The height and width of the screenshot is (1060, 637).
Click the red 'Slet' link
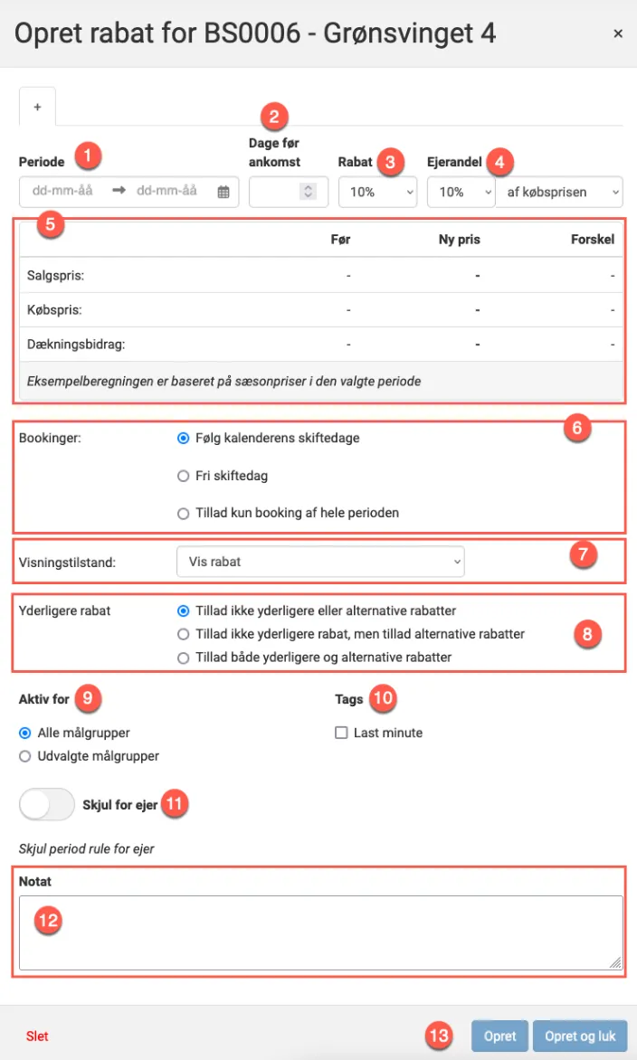37,1036
